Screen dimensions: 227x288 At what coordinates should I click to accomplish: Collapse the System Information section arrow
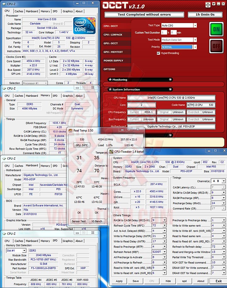tap(170, 89)
